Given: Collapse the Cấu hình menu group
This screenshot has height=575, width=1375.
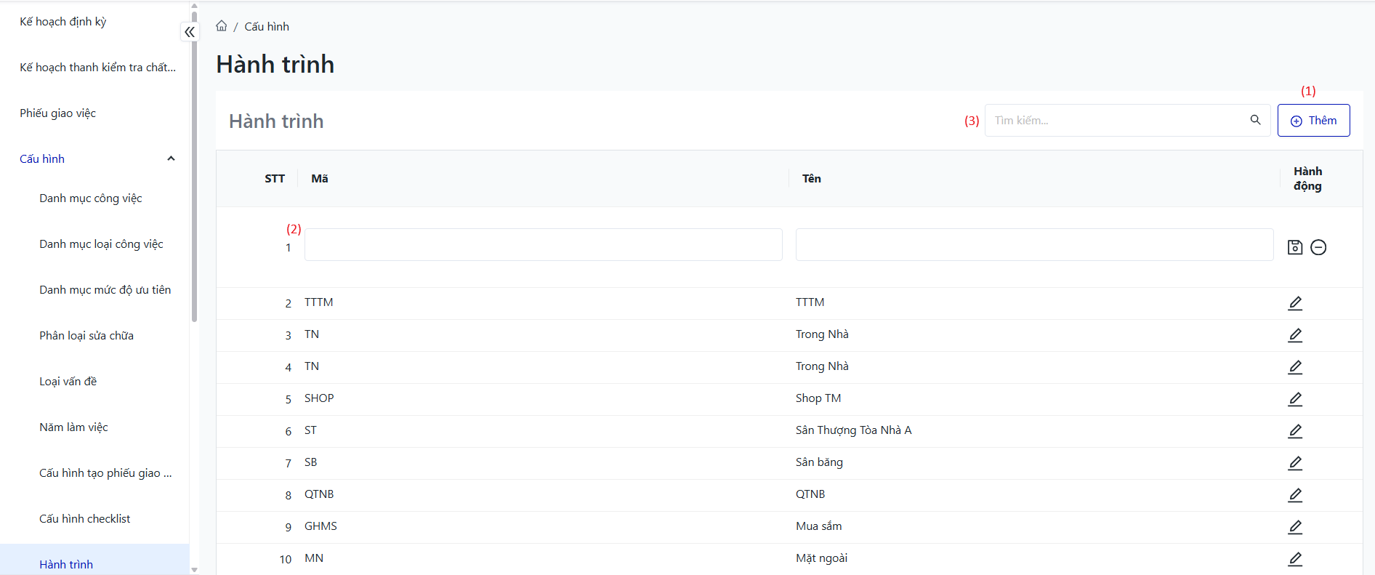Looking at the screenshot, I should 171,158.
